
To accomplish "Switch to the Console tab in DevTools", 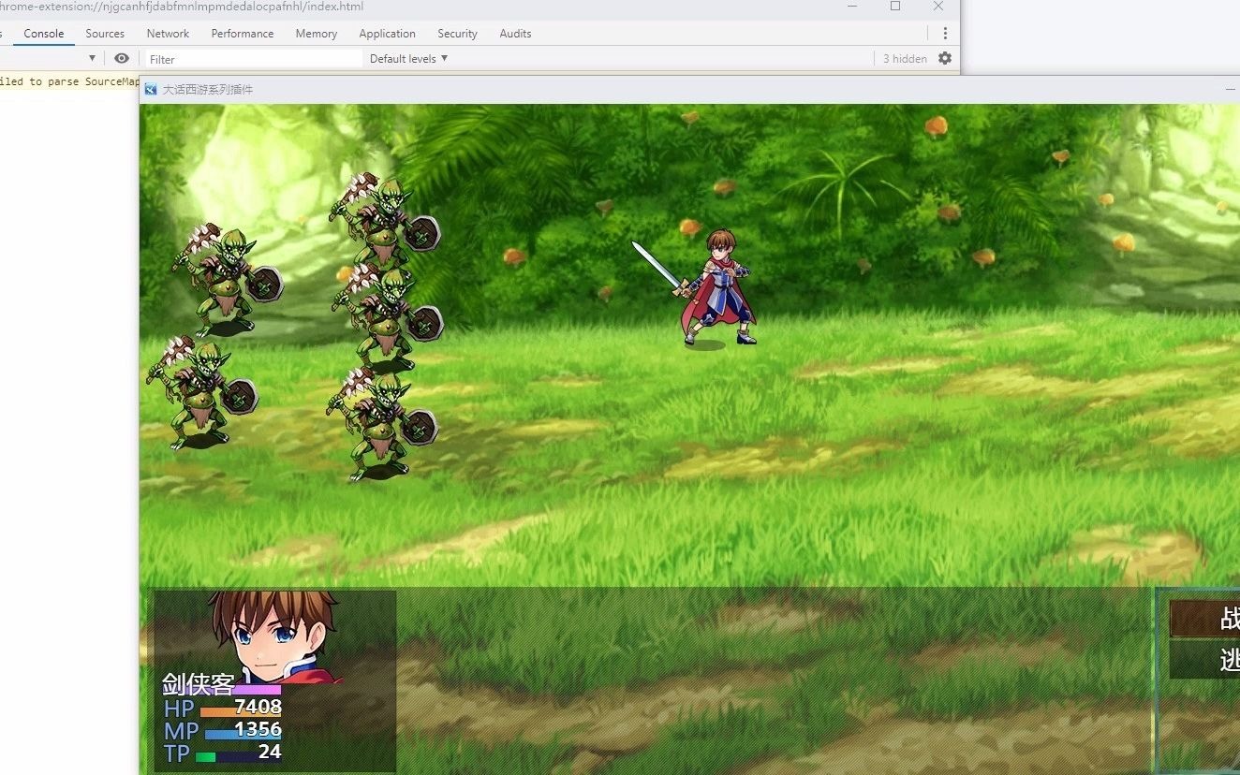I will pos(44,33).
